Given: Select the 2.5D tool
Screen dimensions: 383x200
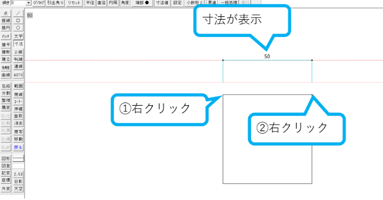Looking at the screenshot, I should (x=18, y=174).
